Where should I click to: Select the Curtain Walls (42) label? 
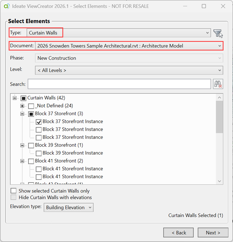[x=46, y=98]
